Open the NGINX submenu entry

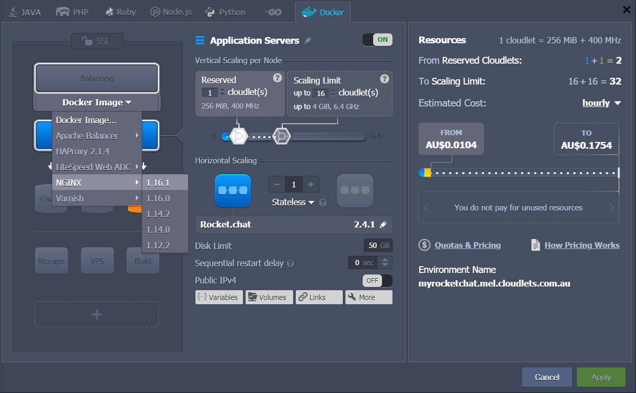pos(97,183)
